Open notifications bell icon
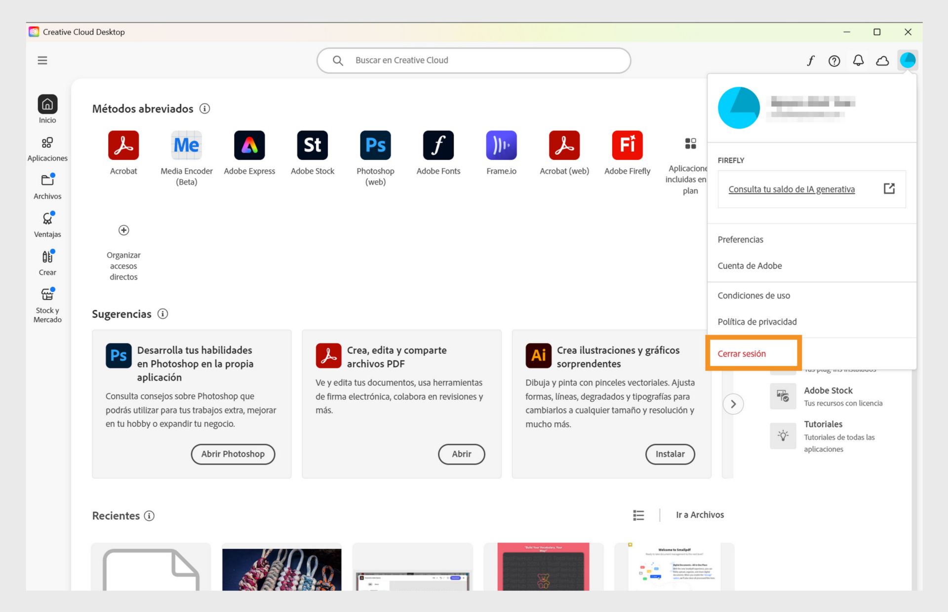Image resolution: width=948 pixels, height=612 pixels. coord(858,60)
